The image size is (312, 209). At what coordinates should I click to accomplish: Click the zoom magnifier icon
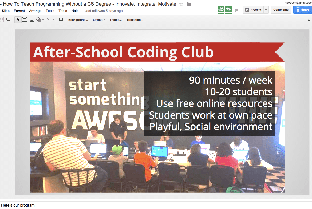tap(8, 19)
